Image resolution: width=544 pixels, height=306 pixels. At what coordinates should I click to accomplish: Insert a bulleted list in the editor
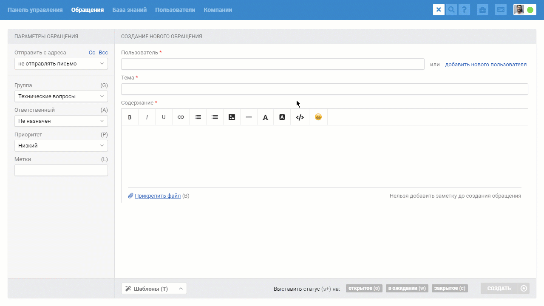[x=215, y=117]
